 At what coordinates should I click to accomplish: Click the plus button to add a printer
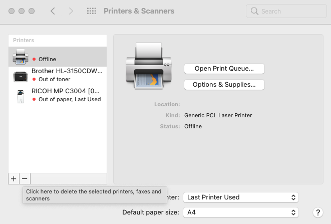pos(14,178)
